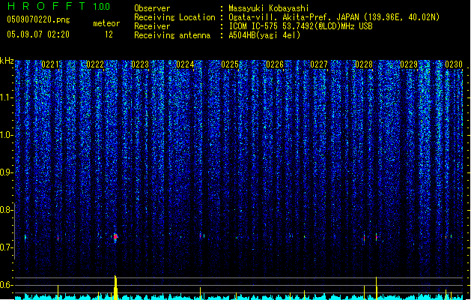Screen dimensions: 471x300
Task: Click the 0228 time marker
Action: (x=364, y=64)
